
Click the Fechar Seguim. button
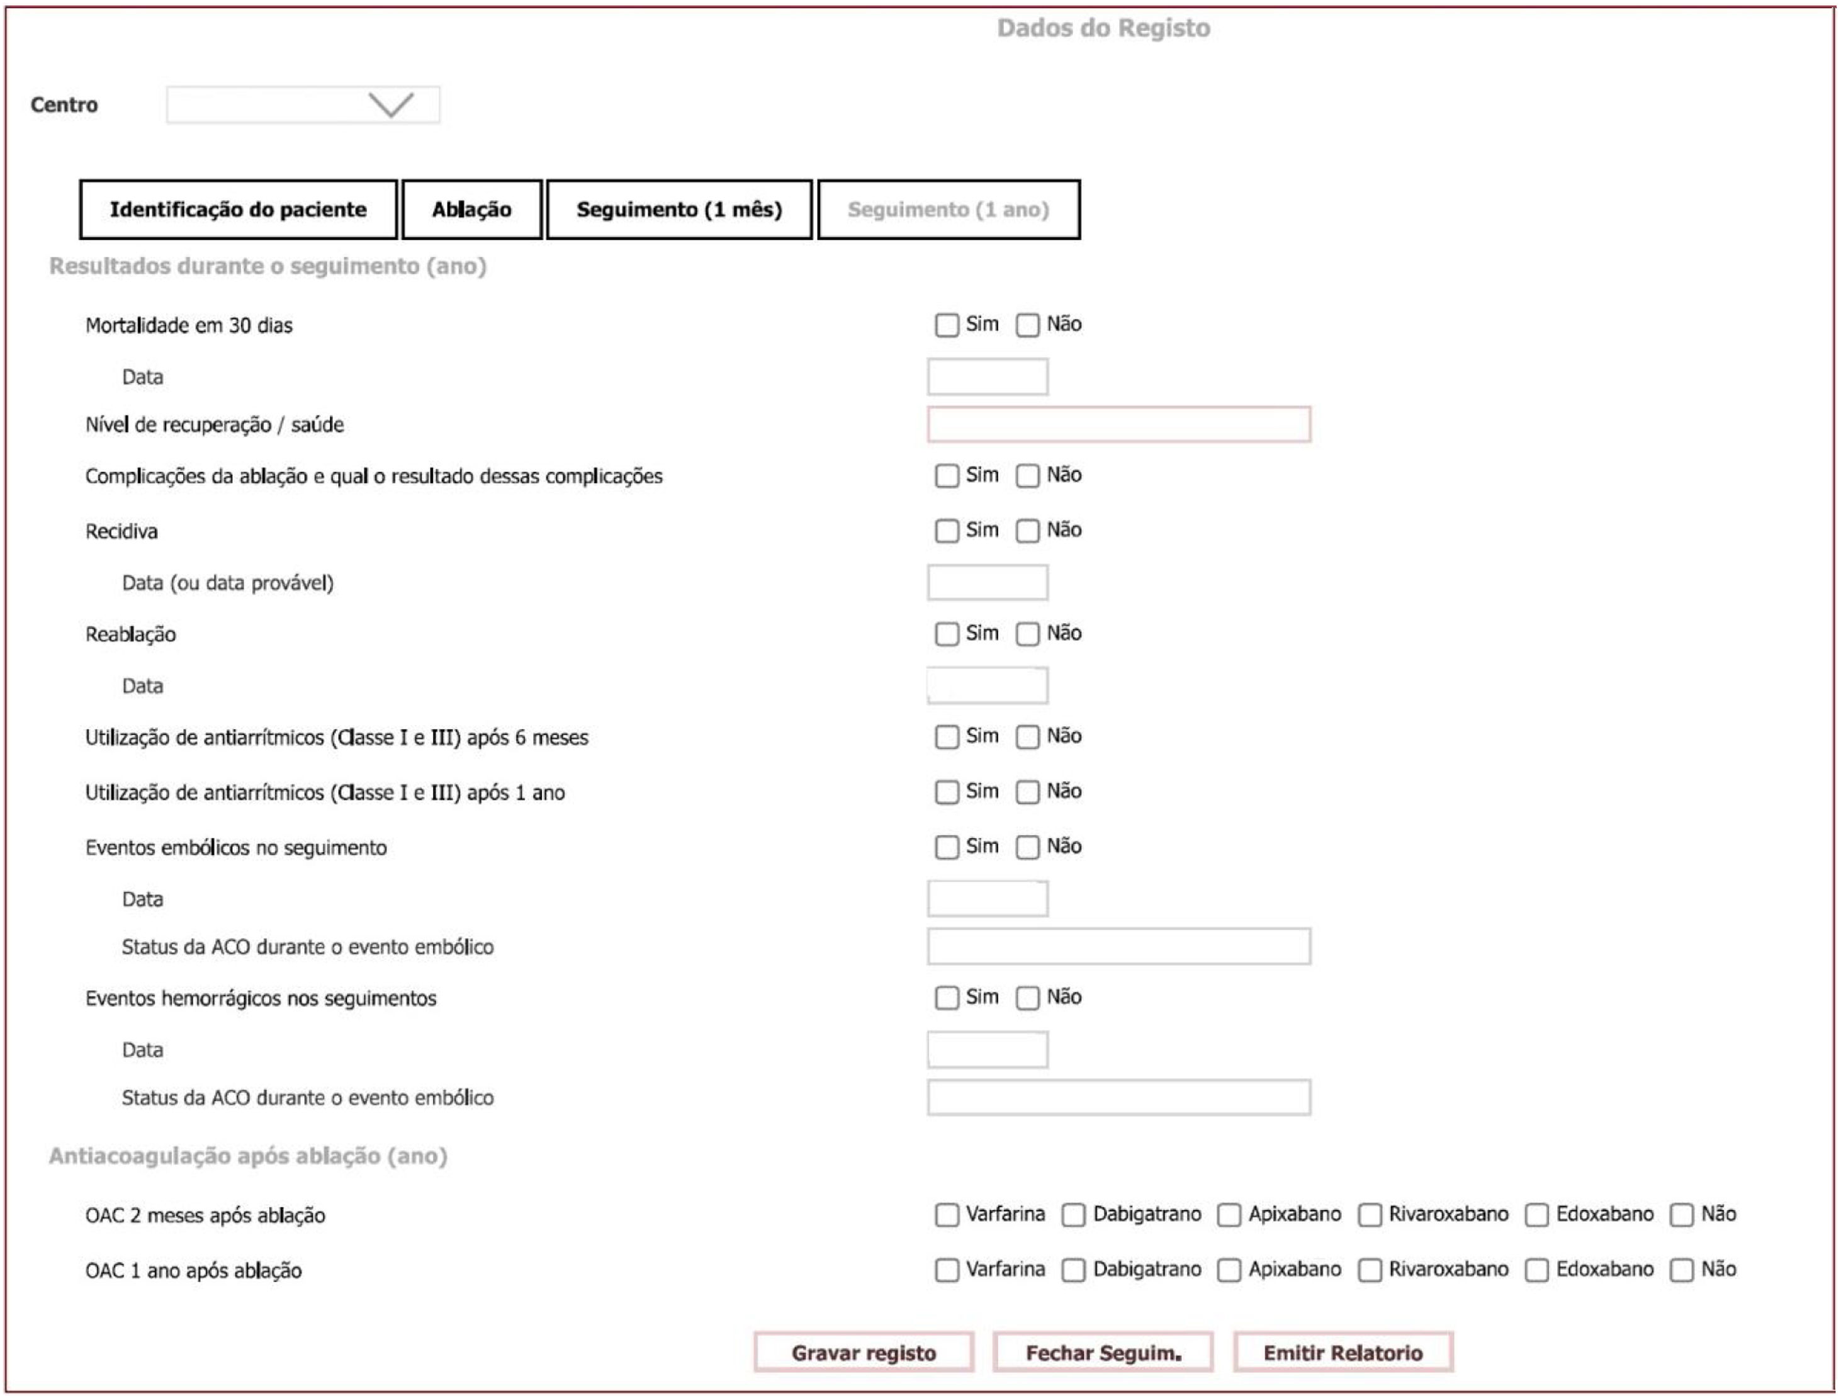pyautogui.click(x=1103, y=1353)
